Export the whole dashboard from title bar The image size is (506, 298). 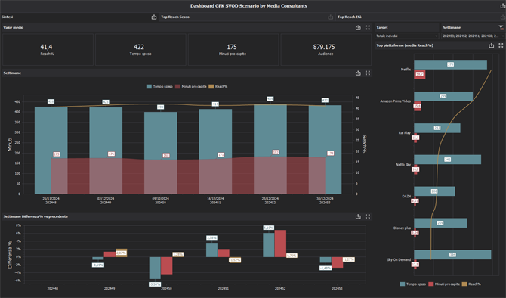pyautogui.click(x=503, y=6)
